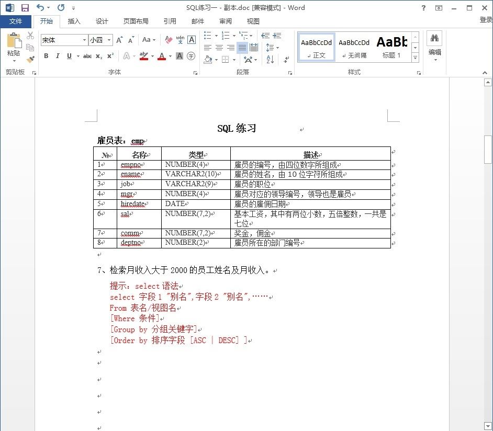Switch to the 审阅 (Review) tab
The image size is (493, 431).
click(225, 21)
